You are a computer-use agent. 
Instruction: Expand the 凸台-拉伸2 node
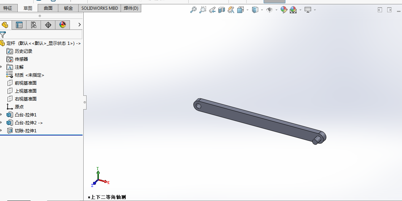(x=1, y=123)
